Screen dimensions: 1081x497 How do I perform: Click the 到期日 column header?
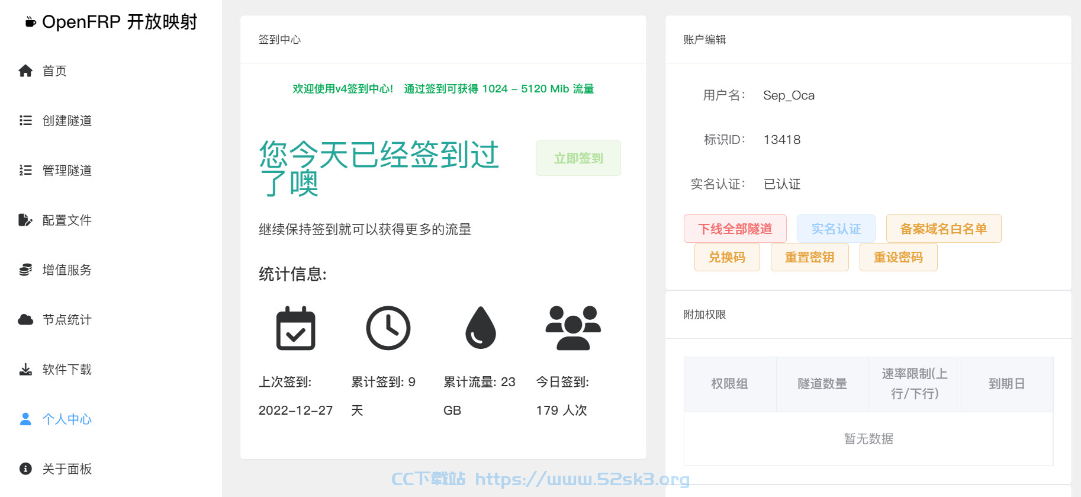coord(1007,384)
